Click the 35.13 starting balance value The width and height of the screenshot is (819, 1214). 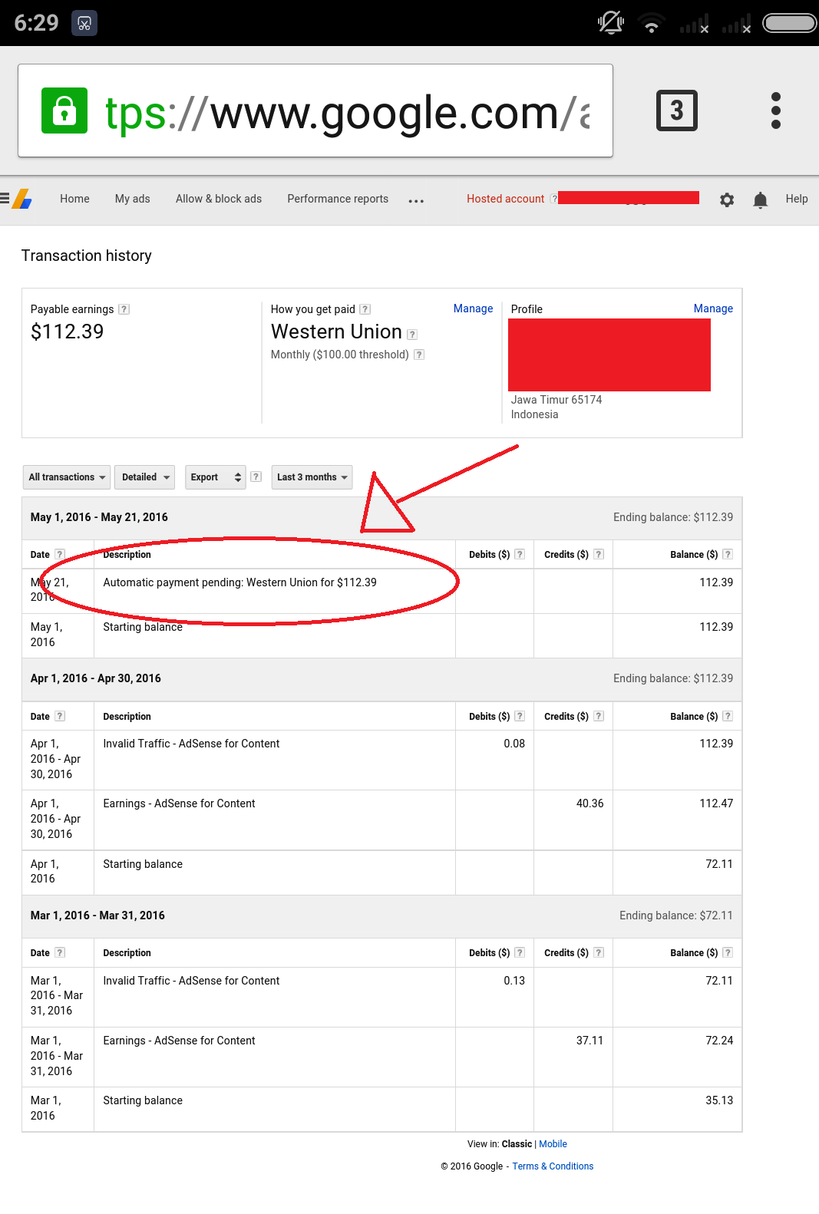(719, 1100)
